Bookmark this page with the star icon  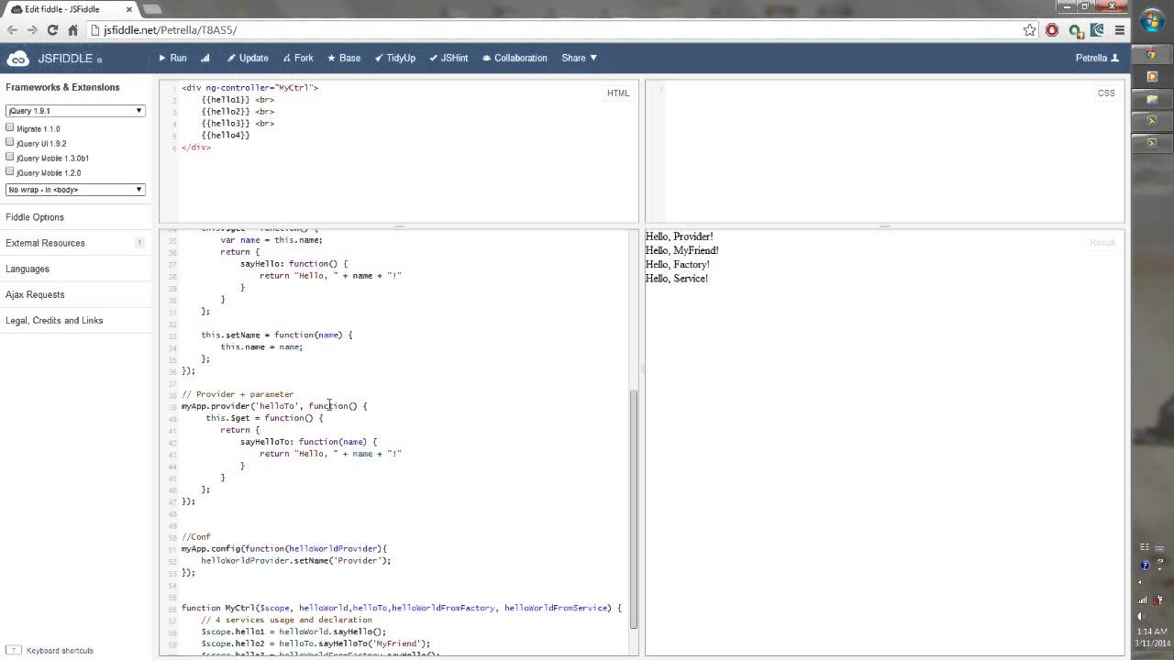click(1030, 30)
